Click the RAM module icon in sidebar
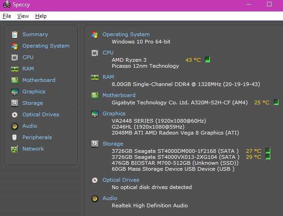 pyautogui.click(x=15, y=69)
